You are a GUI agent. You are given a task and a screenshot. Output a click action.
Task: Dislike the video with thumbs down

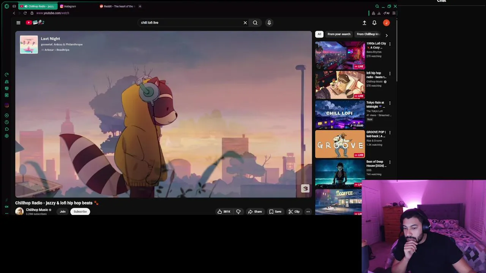238,212
